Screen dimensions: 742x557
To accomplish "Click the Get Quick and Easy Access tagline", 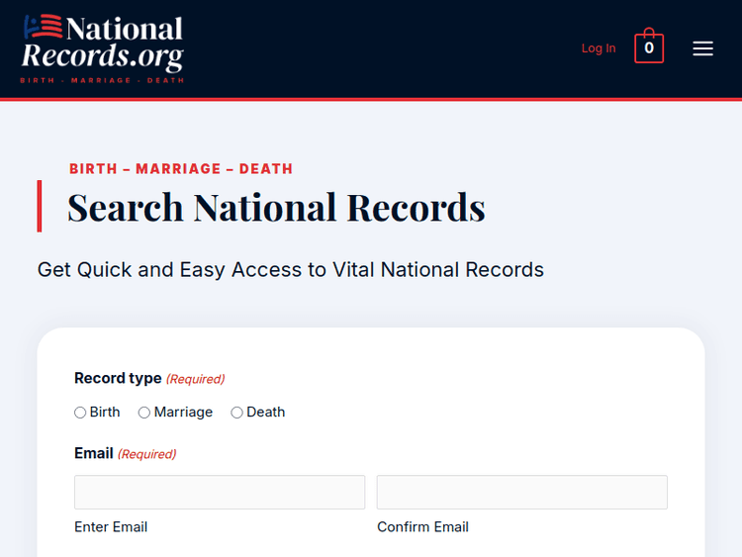I will (291, 270).
